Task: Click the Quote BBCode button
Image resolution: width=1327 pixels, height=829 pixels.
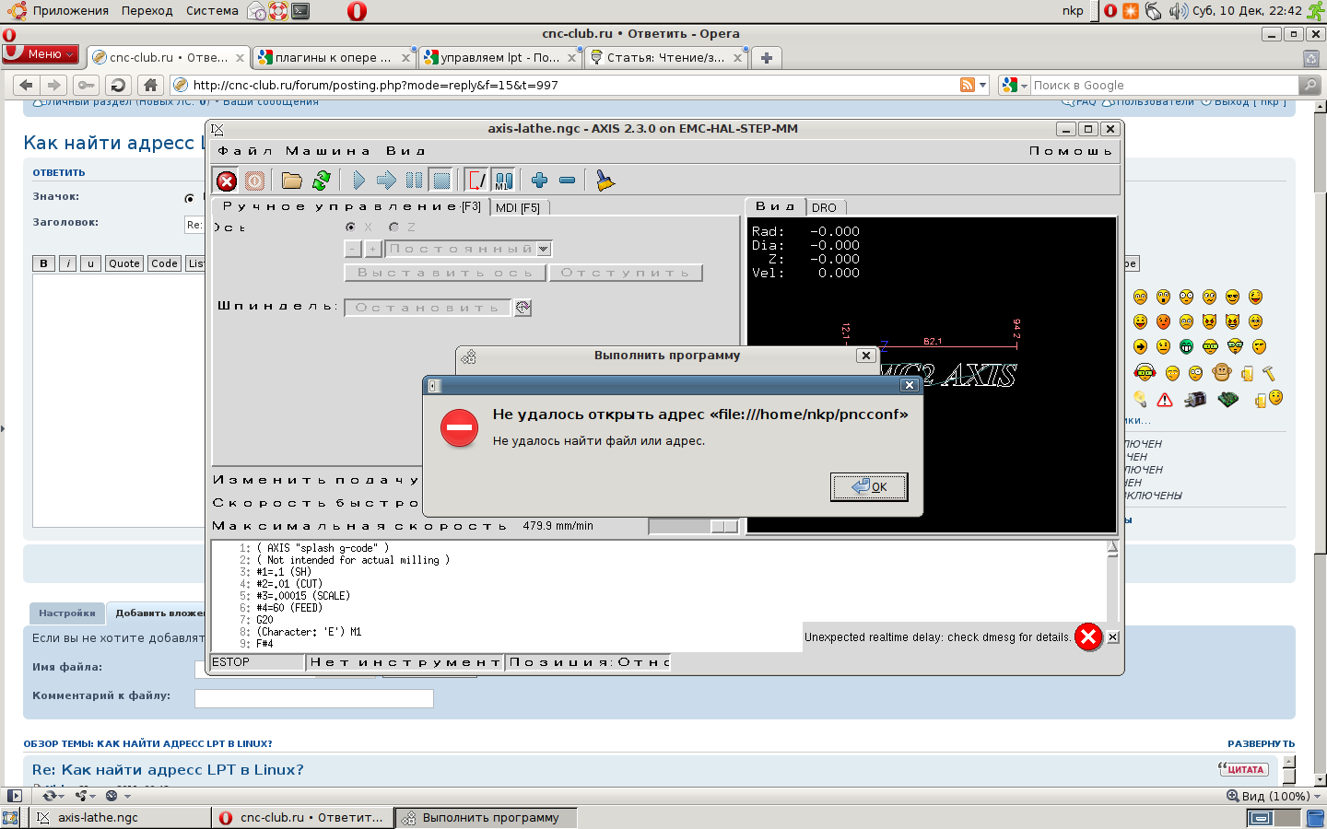Action: click(x=124, y=263)
